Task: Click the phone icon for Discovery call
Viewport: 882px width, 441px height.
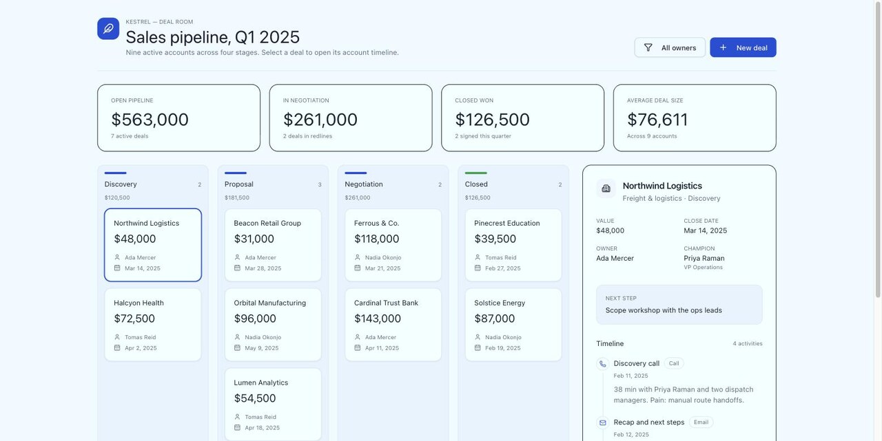Action: pos(603,364)
